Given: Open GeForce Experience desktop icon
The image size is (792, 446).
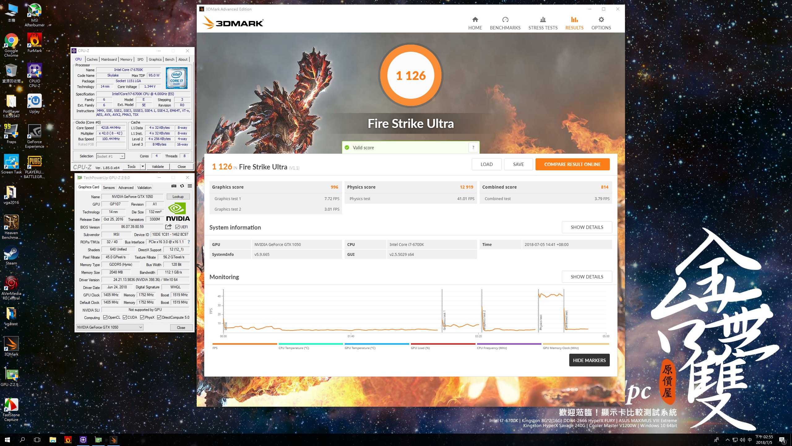Looking at the screenshot, I should 35,136.
